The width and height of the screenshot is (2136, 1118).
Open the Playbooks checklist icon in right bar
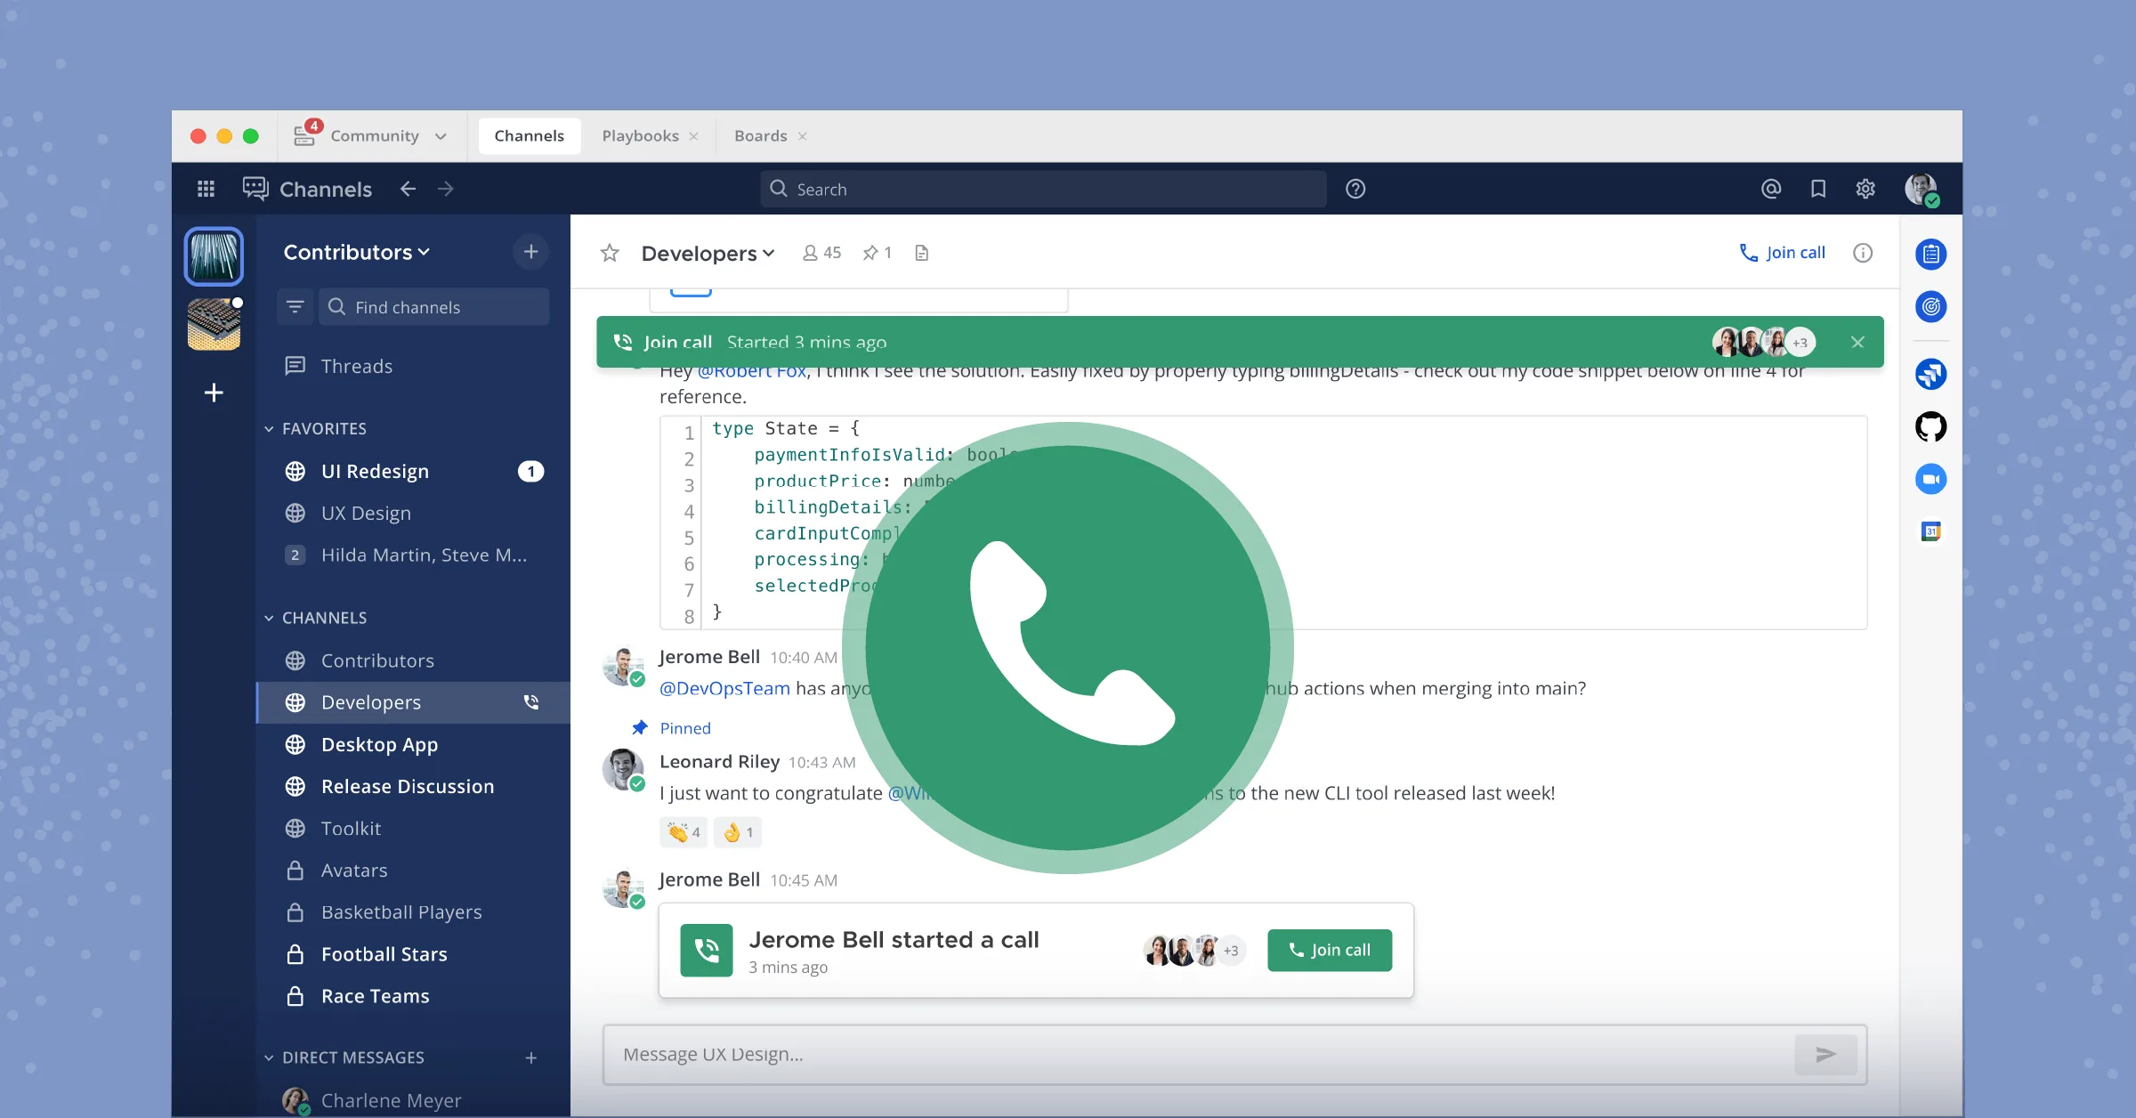coord(1930,255)
